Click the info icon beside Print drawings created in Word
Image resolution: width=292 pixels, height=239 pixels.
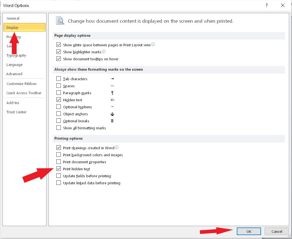pyautogui.click(x=117, y=147)
